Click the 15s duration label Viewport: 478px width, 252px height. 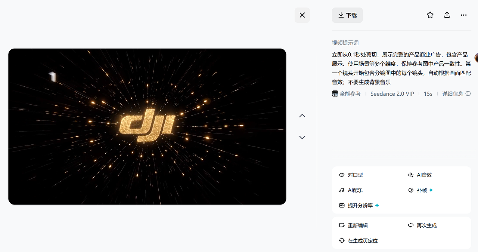coord(428,94)
